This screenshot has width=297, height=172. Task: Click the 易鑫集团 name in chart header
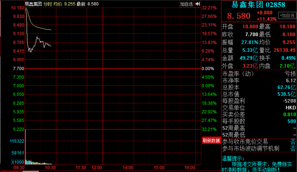pos(33,4)
